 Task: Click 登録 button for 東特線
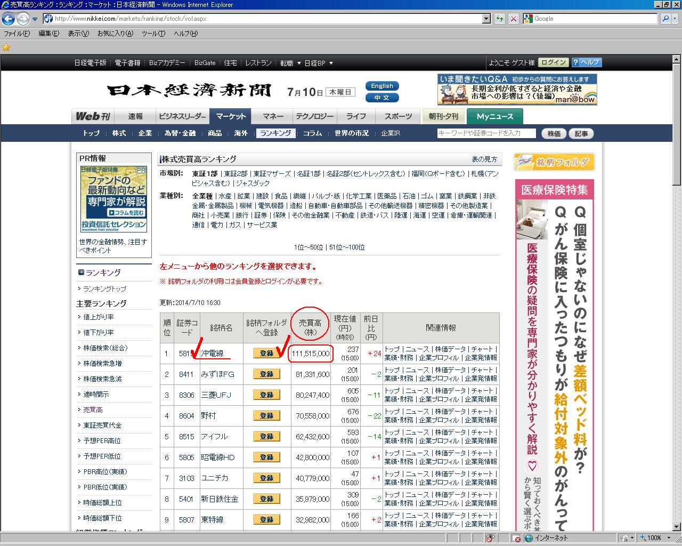pos(266,520)
